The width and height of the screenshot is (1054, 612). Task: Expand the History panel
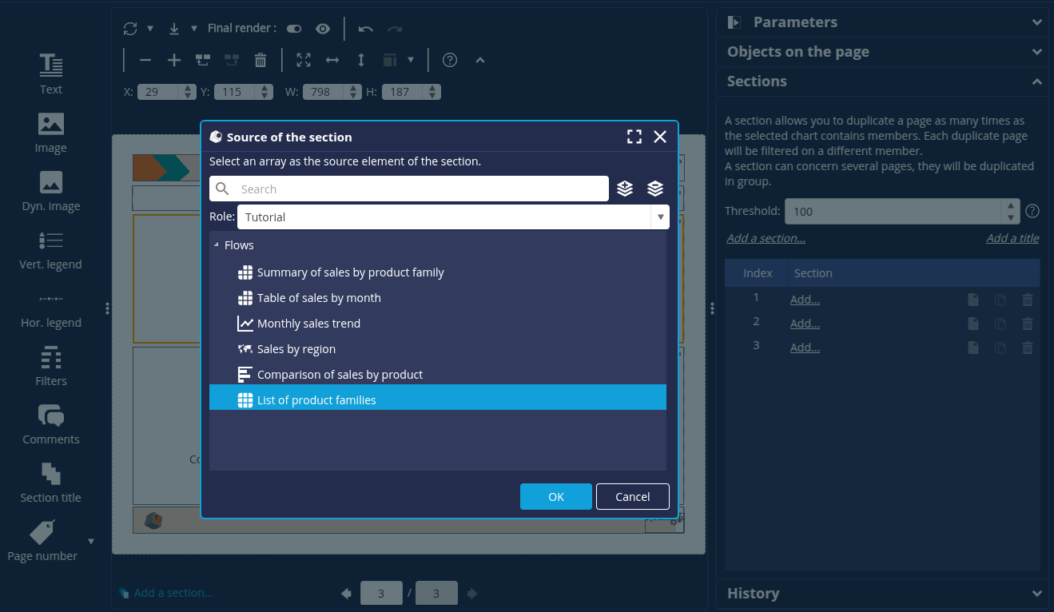click(1036, 593)
